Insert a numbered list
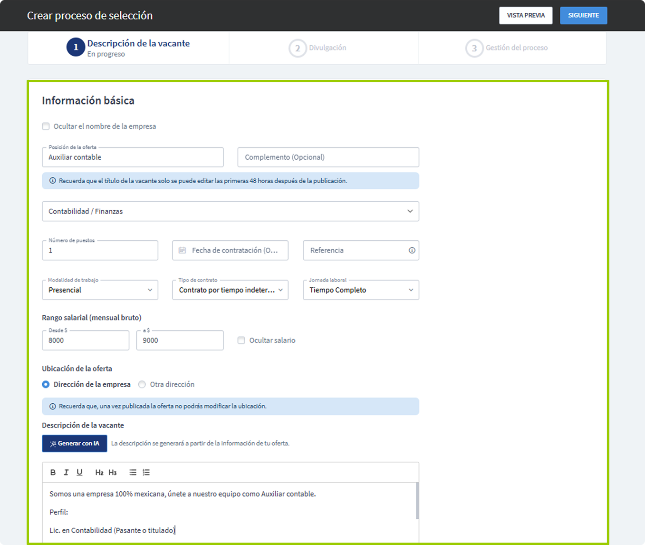This screenshot has width=645, height=545. tap(146, 472)
